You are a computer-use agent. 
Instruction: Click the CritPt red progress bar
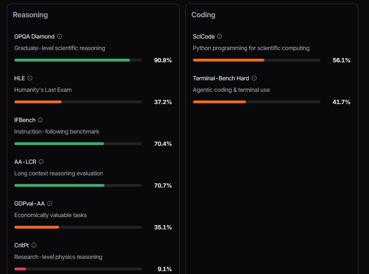point(20,269)
